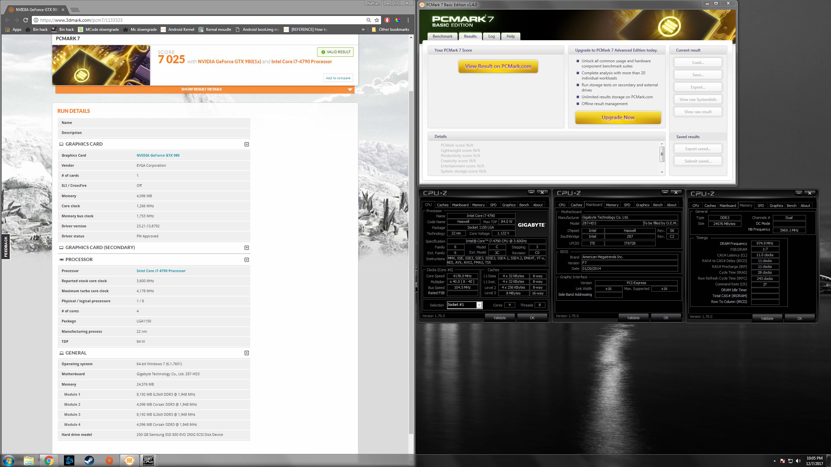This screenshot has width=831, height=467.
Task: Click the VALID RESULT badge
Action: [335, 52]
